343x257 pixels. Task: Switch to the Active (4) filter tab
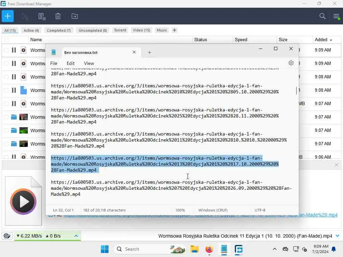pyautogui.click(x=31, y=30)
